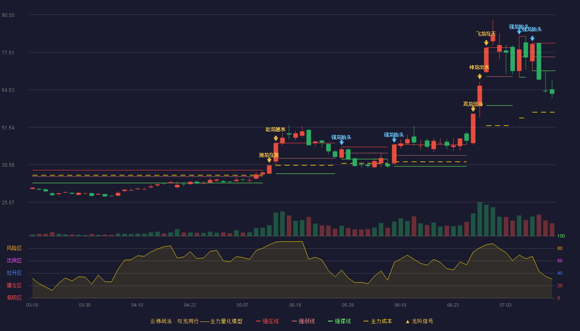Click the yellow arrow under 飞龙在天
Image resolution: width=580 pixels, height=331 pixels.
(486, 43)
